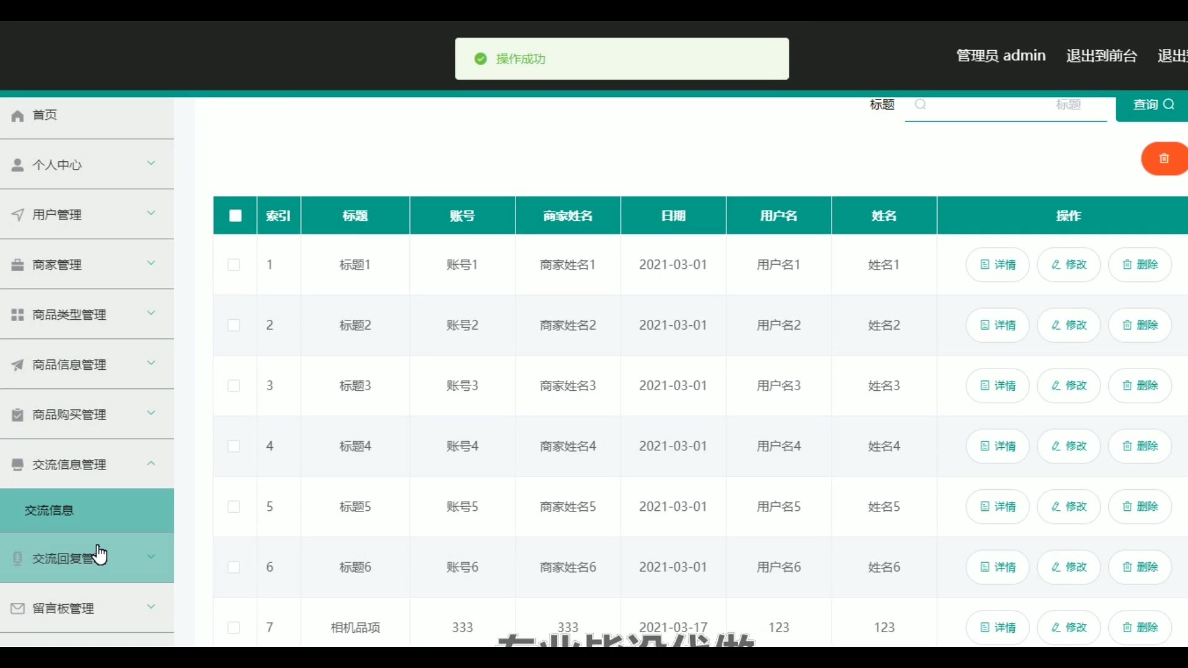Check the checkbox for row 标题3

click(234, 386)
